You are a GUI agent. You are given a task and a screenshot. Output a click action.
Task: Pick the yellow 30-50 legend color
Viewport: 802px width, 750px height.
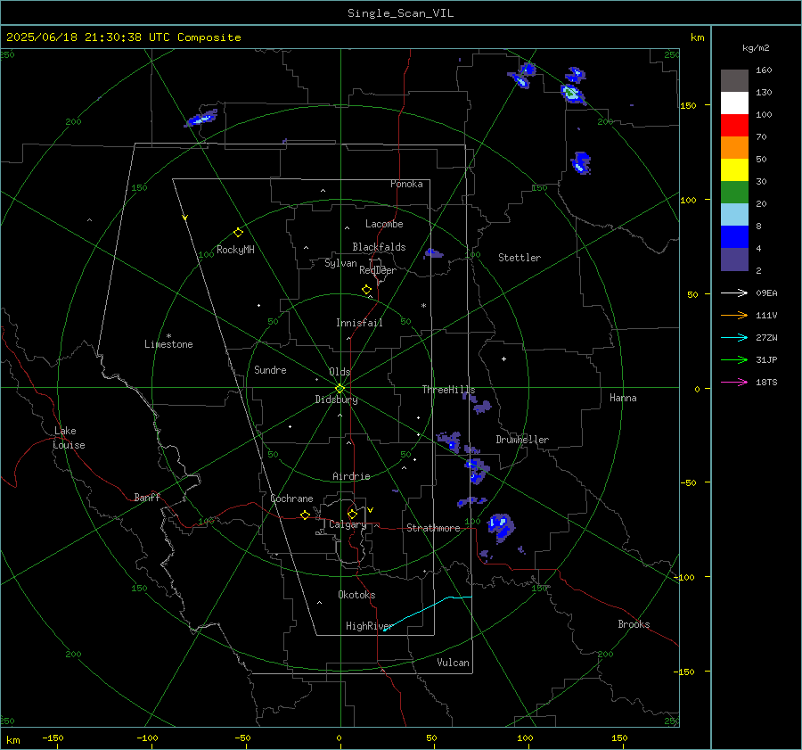734,170
